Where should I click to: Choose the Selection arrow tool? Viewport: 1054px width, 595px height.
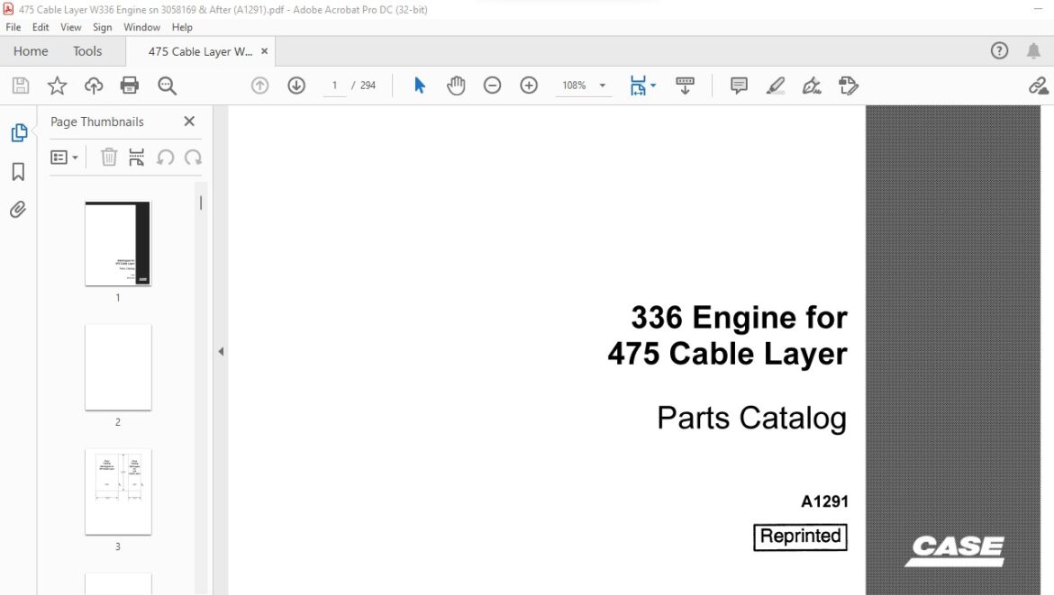420,86
